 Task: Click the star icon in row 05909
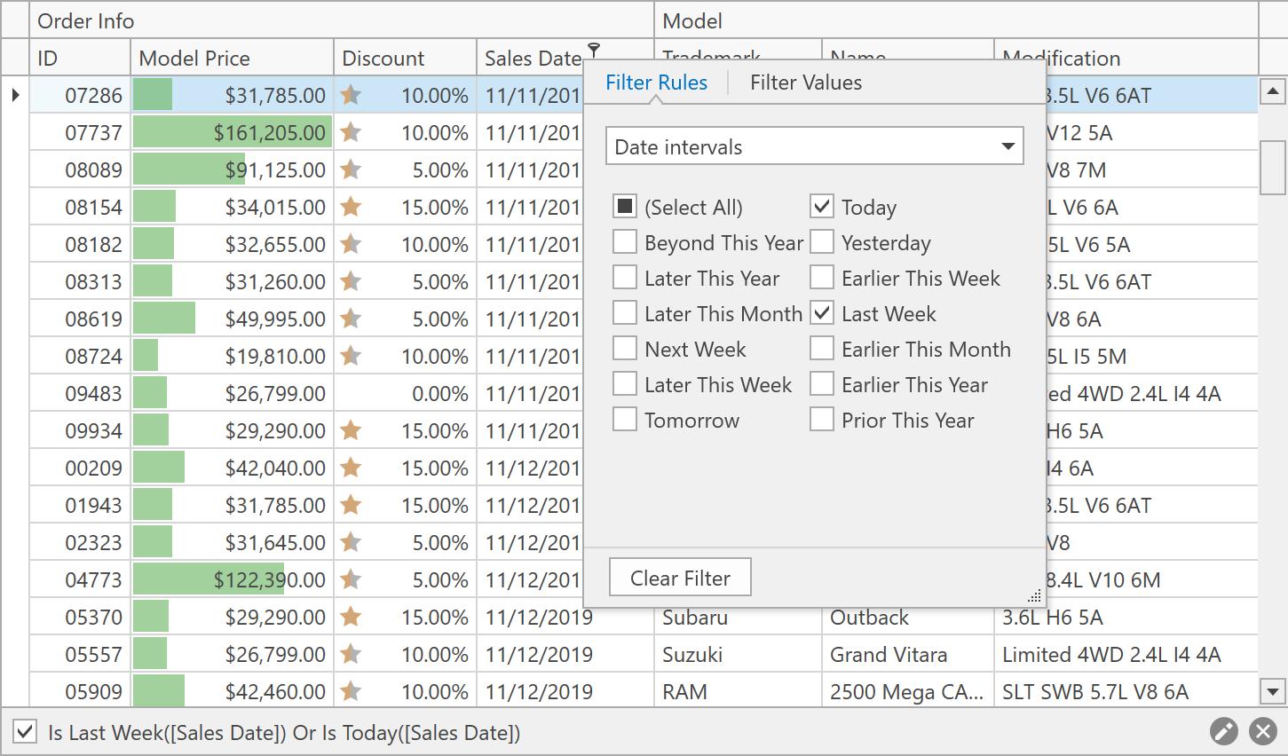tap(351, 691)
